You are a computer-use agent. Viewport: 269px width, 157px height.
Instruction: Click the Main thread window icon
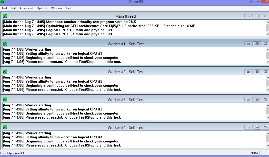[x=5, y=16]
